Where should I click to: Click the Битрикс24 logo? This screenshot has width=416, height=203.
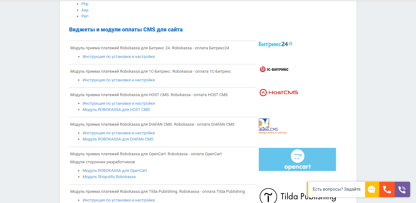(x=275, y=44)
